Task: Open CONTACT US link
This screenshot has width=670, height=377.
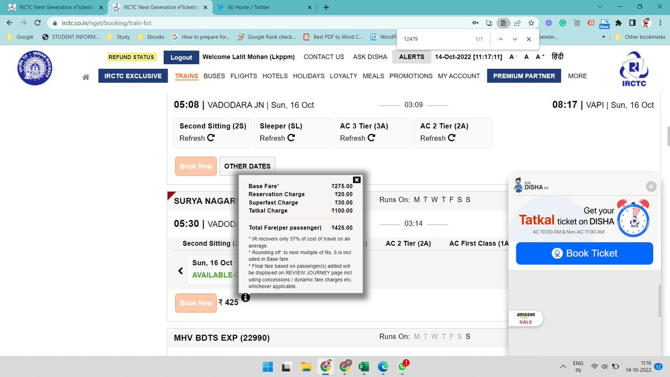Action: [x=324, y=57]
